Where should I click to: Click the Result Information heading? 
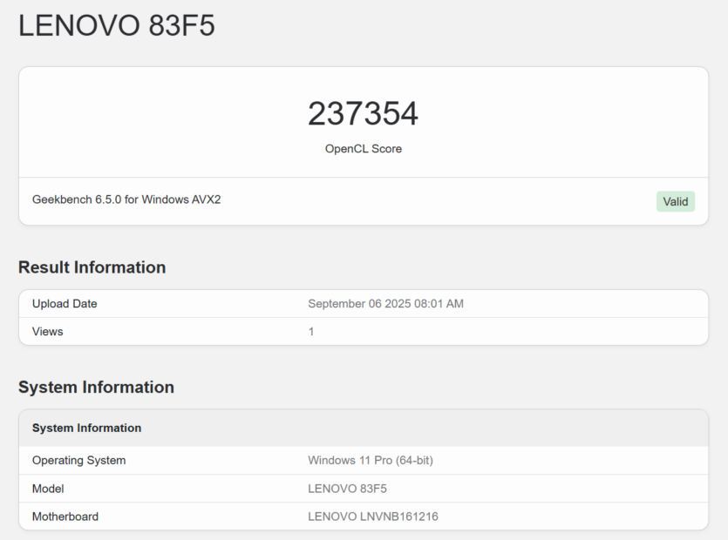[92, 267]
